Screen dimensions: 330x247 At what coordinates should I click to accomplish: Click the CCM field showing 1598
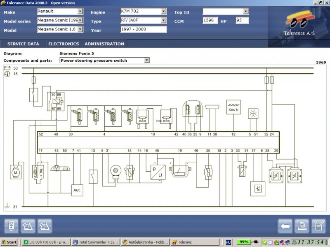click(210, 20)
